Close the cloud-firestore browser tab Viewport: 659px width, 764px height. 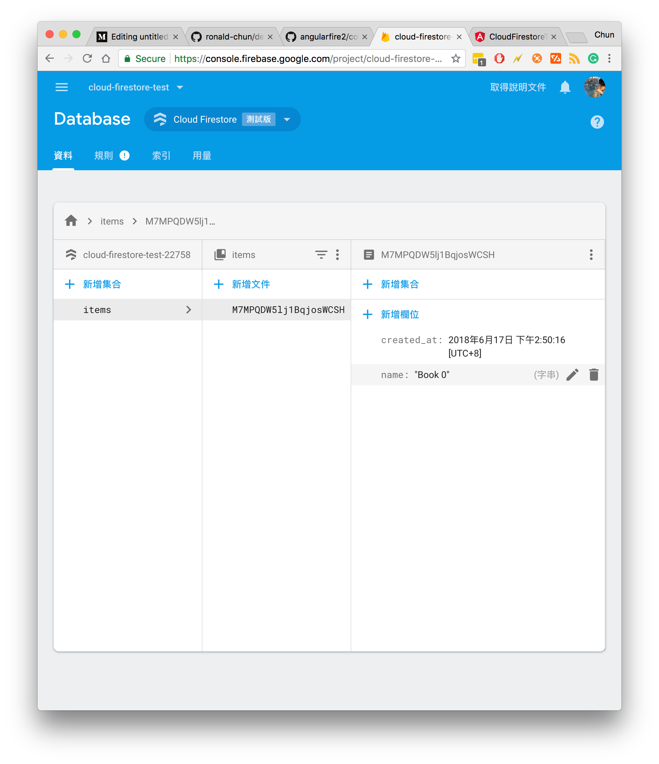[x=459, y=37]
